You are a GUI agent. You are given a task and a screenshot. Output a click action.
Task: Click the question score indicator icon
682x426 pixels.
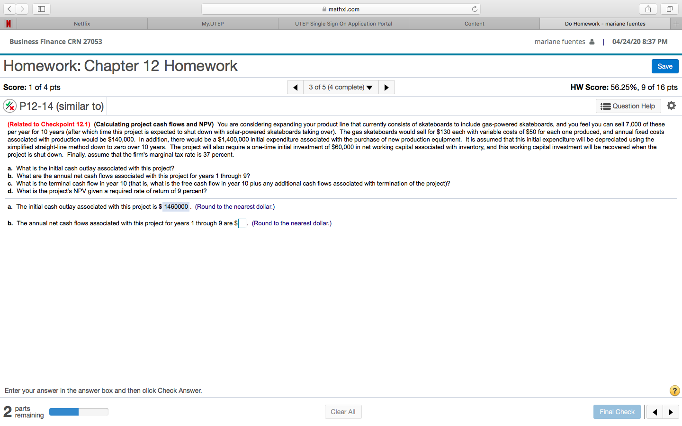(10, 106)
